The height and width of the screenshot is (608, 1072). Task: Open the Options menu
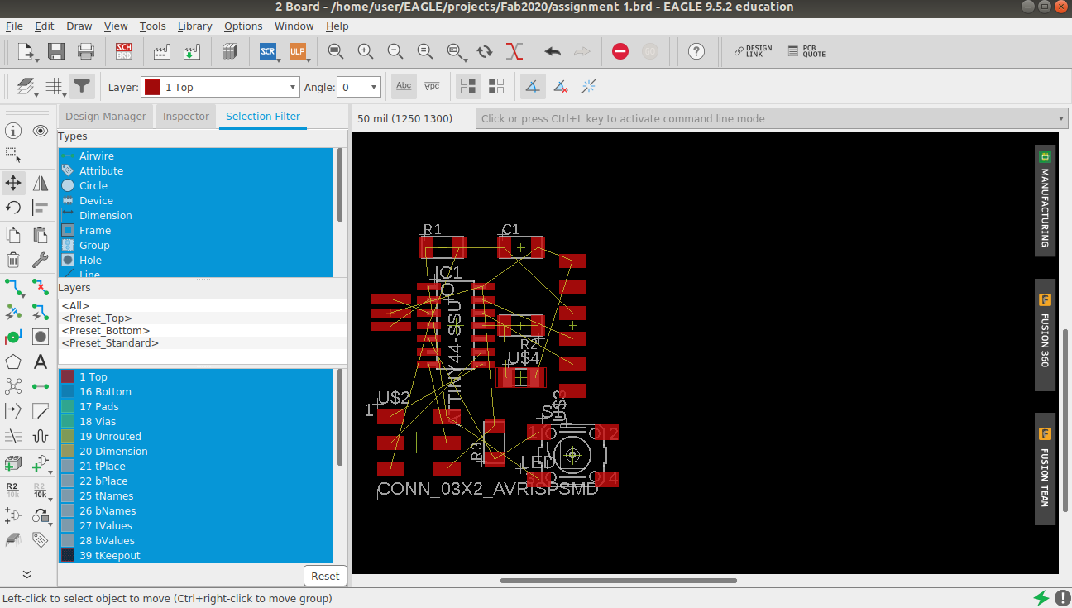tap(243, 26)
